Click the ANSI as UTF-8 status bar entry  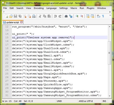[86, 101]
